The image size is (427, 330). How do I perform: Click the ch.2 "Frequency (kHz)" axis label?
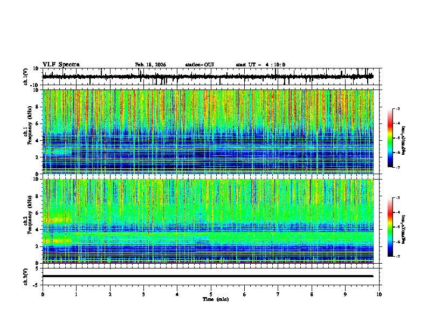pyautogui.click(x=30, y=215)
